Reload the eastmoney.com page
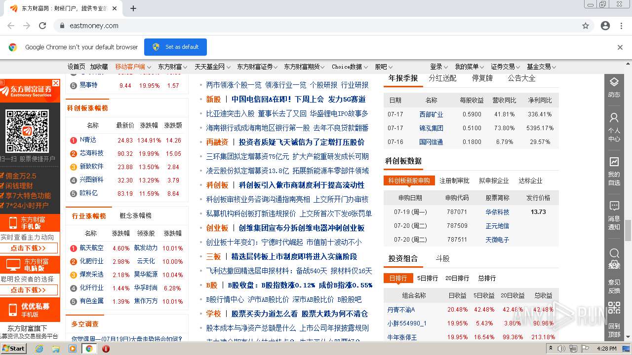632x355 pixels. [42, 26]
